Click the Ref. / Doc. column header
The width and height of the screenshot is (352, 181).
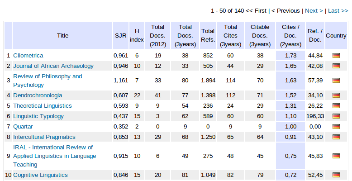(x=315, y=35)
